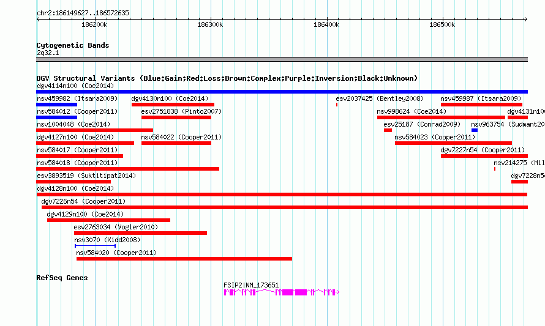Click the red loss bar under dgv4130n100

(173, 105)
